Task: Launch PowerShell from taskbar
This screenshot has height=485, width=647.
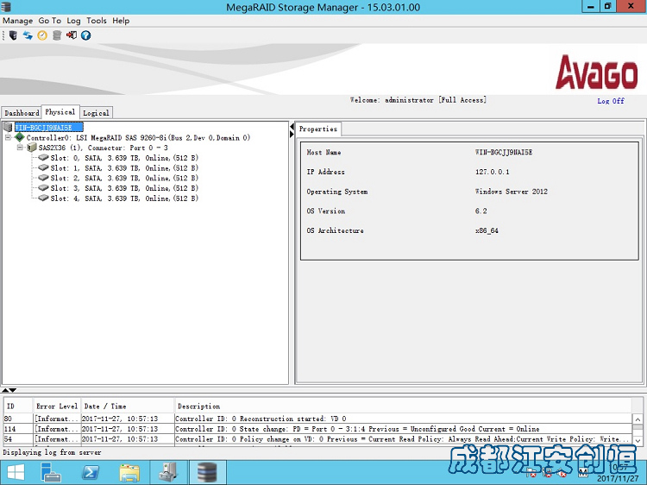Action: (x=91, y=473)
